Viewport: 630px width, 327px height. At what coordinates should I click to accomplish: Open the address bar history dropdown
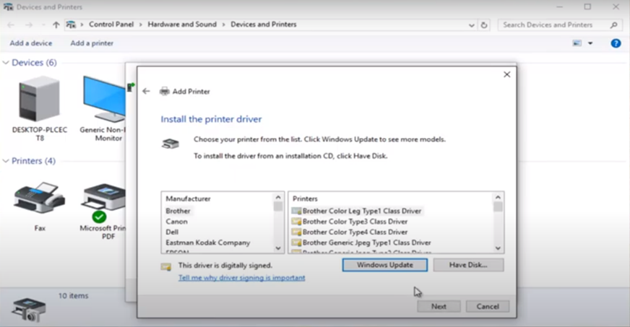click(x=471, y=25)
